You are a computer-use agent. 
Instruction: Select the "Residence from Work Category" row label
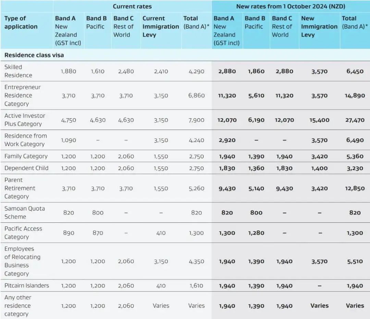(x=25, y=140)
